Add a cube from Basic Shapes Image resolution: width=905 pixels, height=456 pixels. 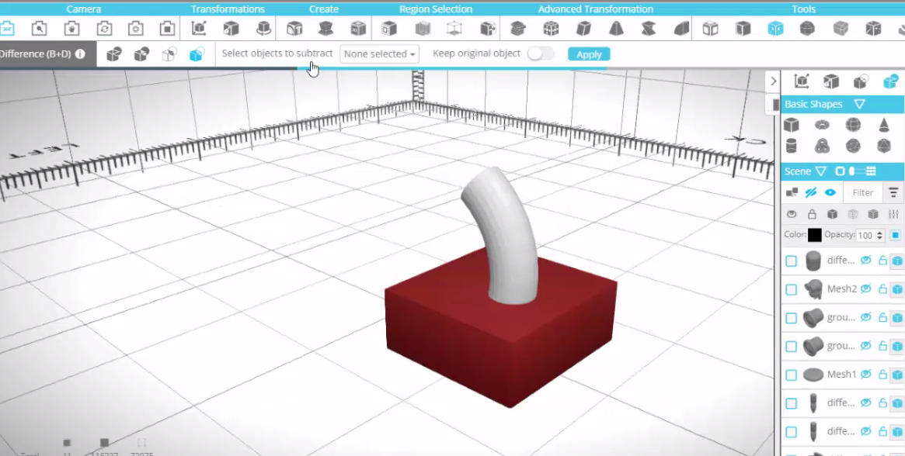coord(792,125)
